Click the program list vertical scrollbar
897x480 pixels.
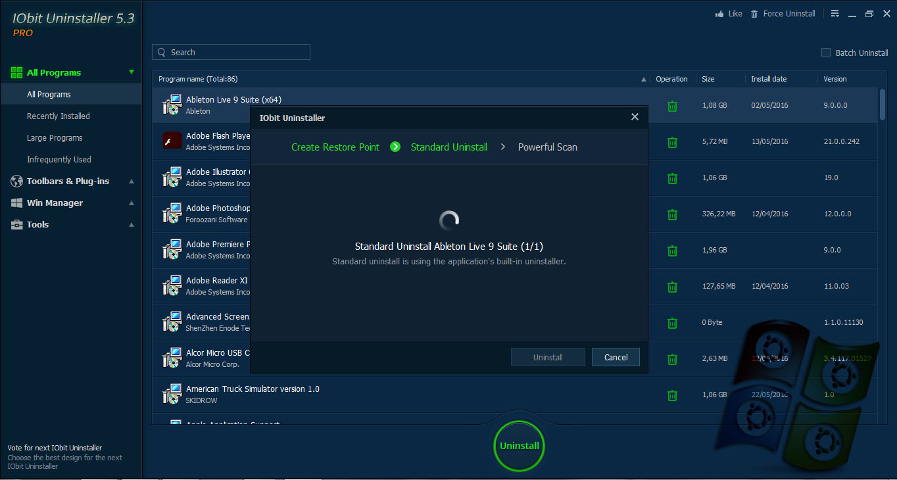883,105
